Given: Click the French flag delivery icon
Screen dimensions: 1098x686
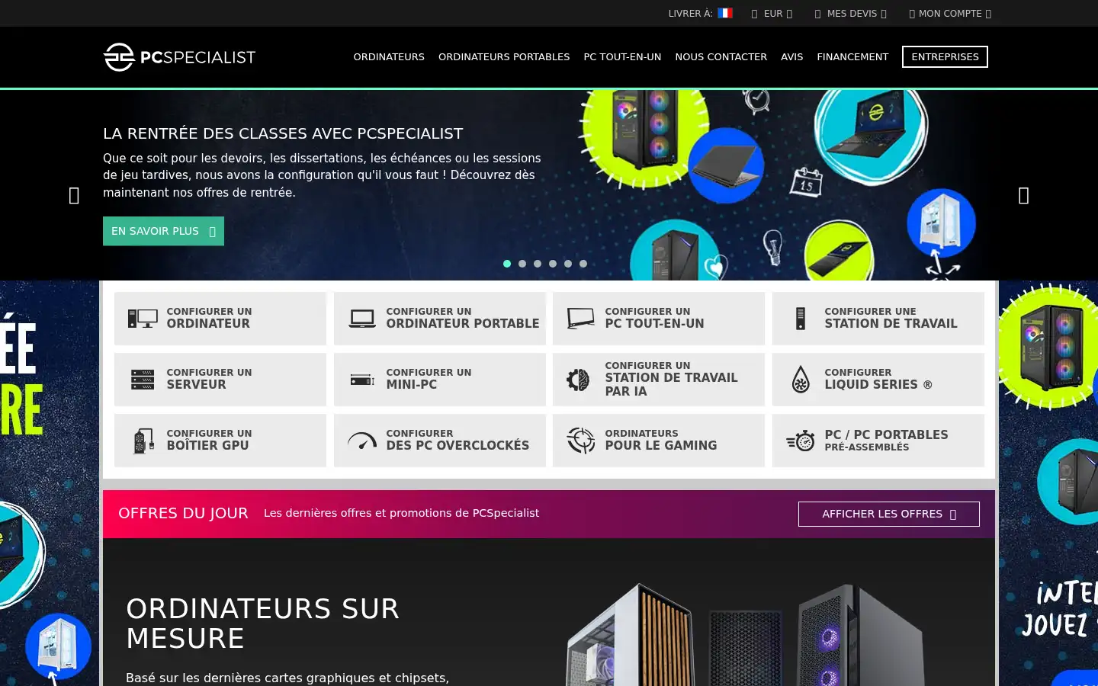Looking at the screenshot, I should coord(725,13).
